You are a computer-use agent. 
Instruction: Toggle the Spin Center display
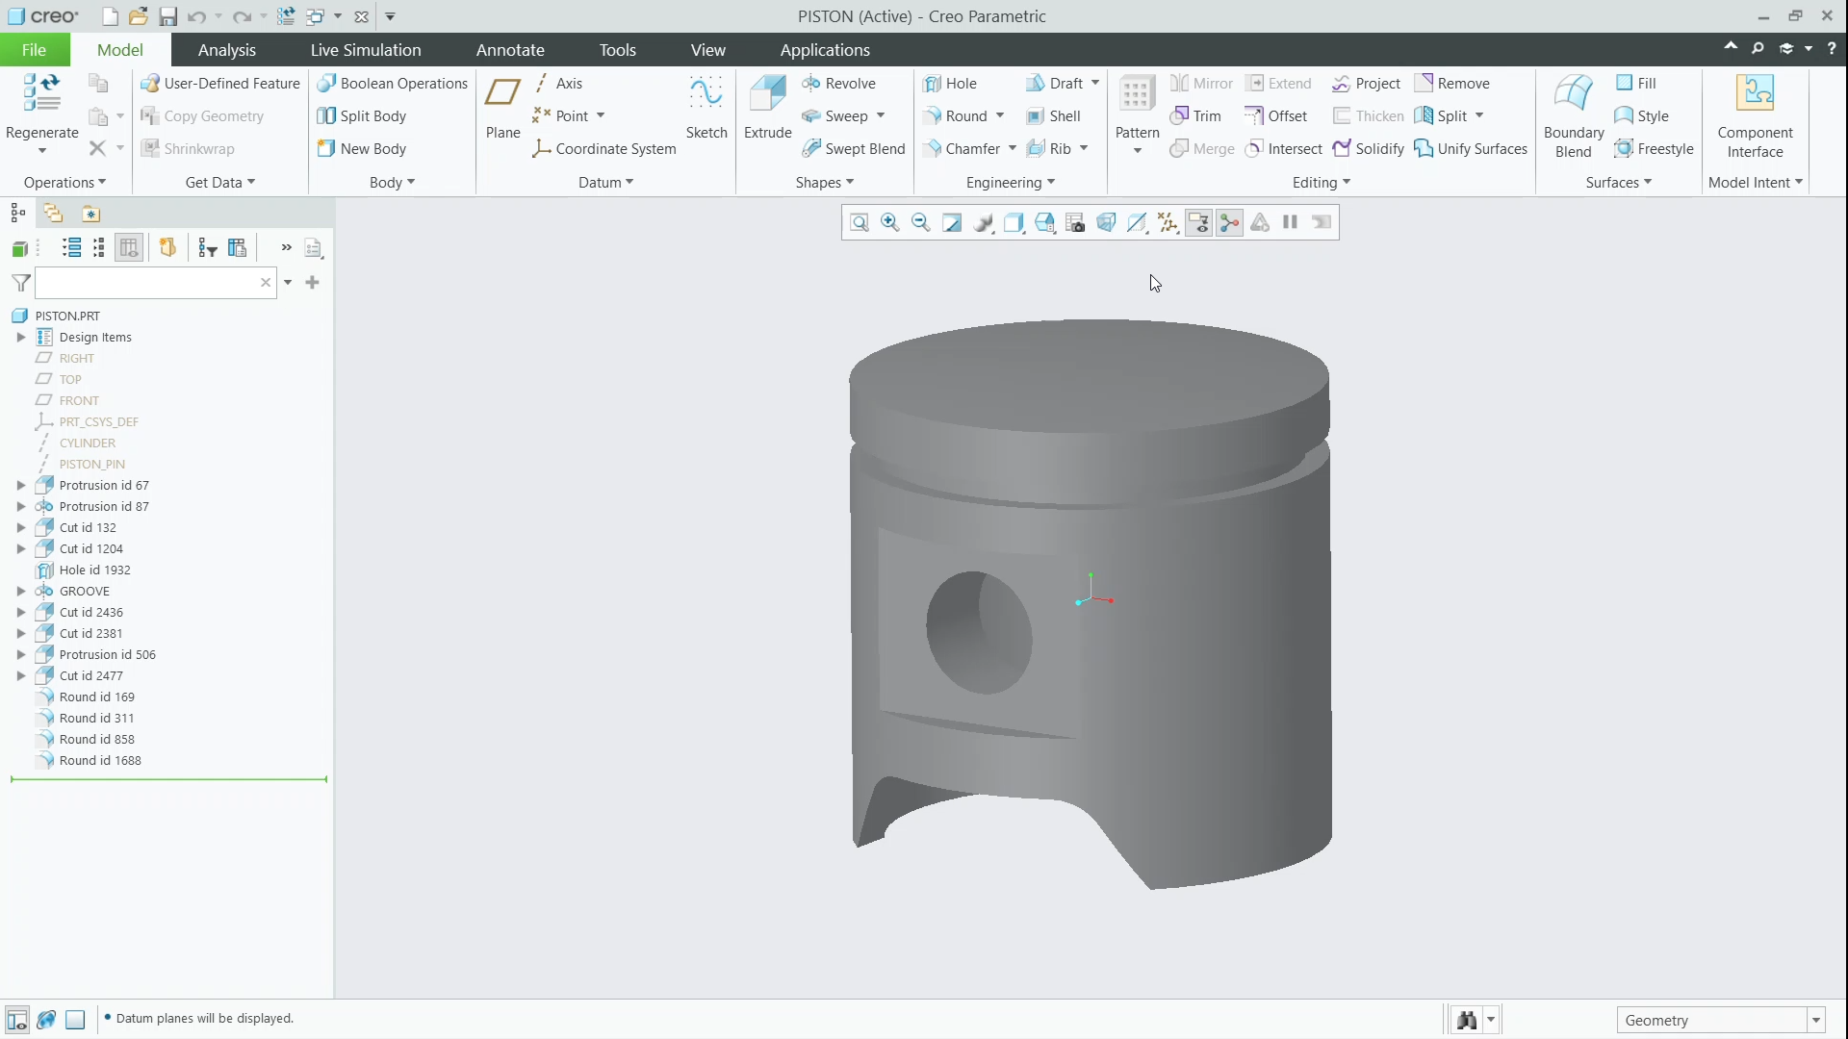(x=1229, y=223)
